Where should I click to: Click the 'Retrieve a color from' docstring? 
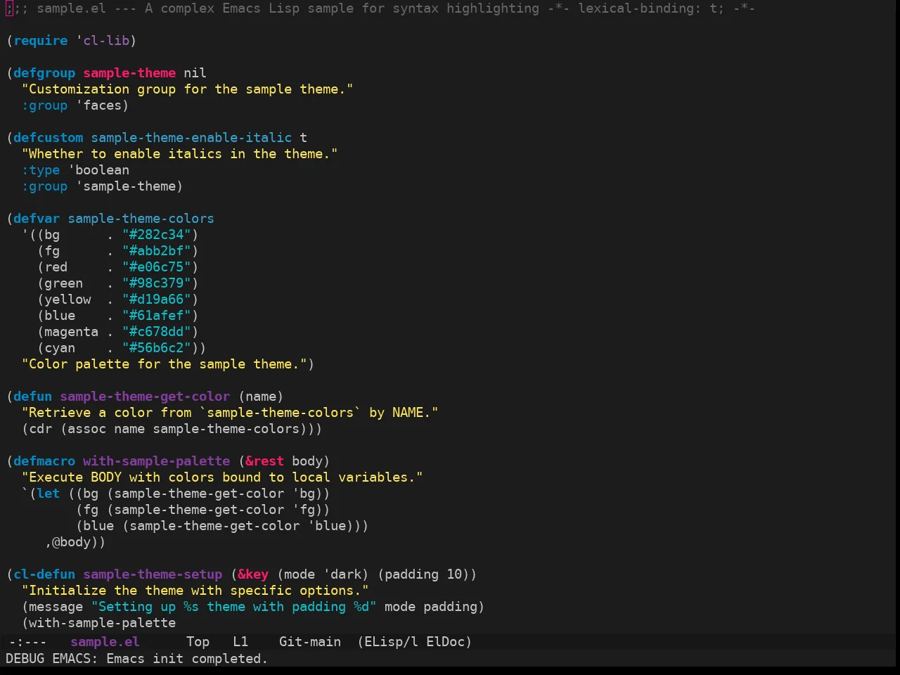(x=230, y=413)
